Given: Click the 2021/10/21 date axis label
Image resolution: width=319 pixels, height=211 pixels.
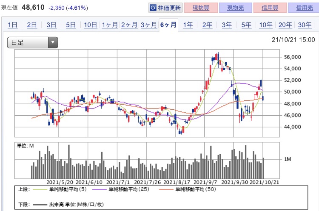Looking at the screenshot, I should coord(264,182).
